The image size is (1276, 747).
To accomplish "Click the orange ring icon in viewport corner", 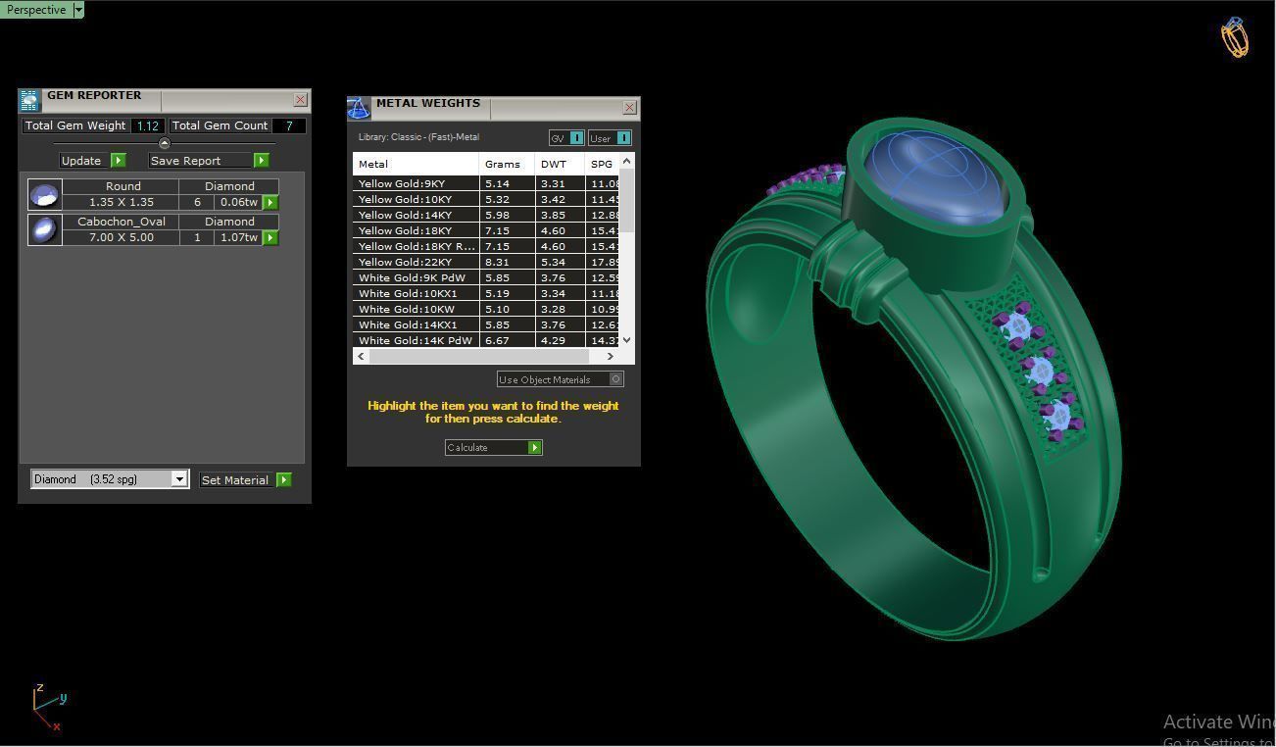I will click(1234, 37).
